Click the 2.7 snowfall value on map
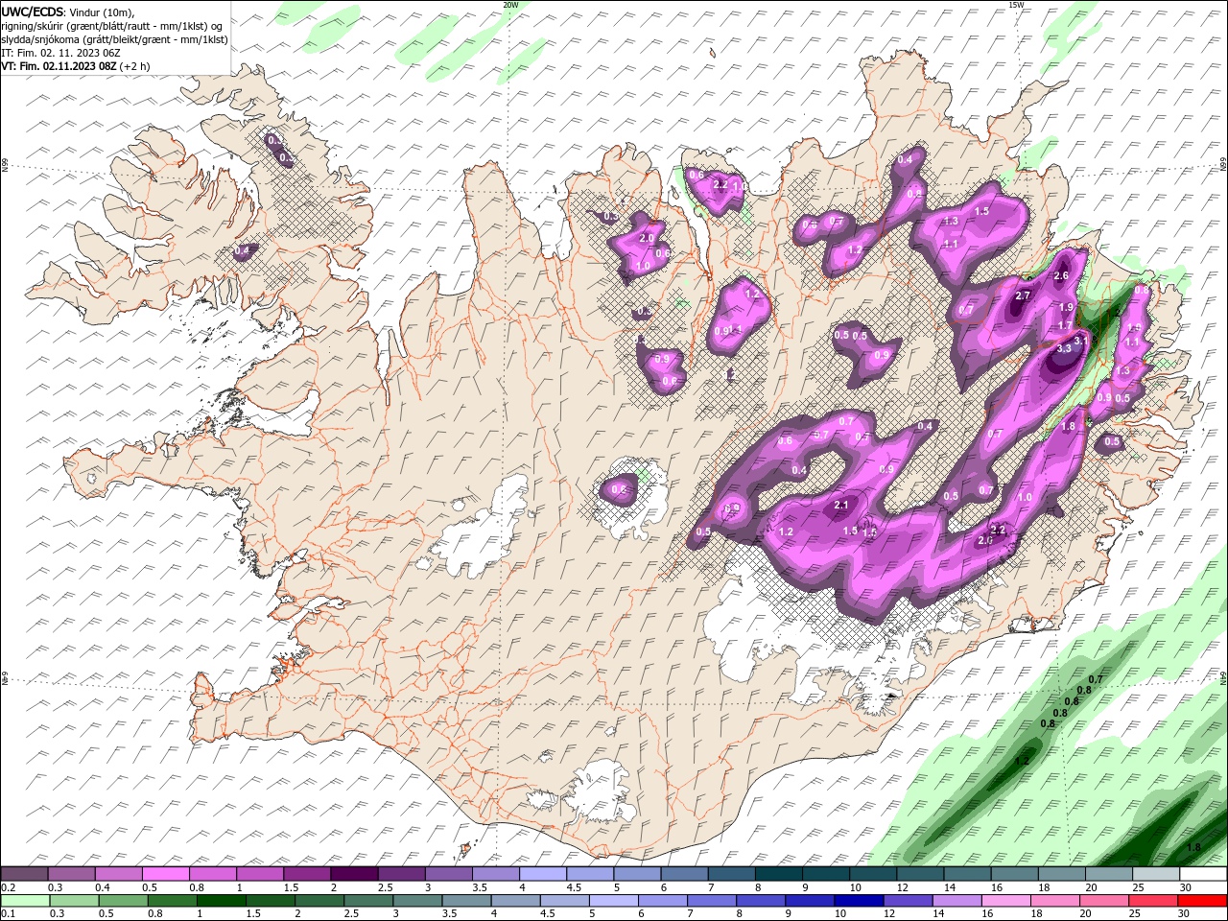 (1023, 295)
